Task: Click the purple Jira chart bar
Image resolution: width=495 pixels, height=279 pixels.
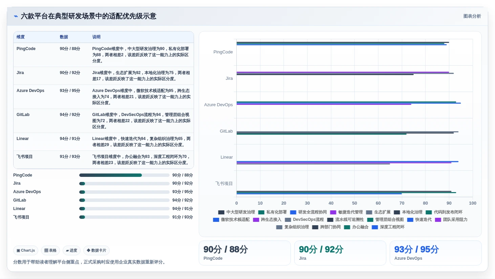Action: (343, 72)
